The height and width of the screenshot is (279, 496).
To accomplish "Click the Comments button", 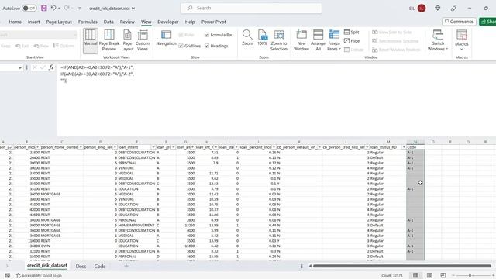I will coord(459,22).
